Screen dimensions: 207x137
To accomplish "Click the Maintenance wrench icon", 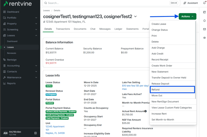I will pyautogui.click(x=5, y=77).
